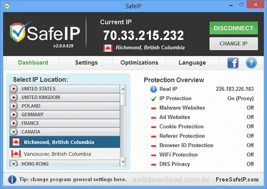This screenshot has width=267, height=189.
Task: Click the red dash beside Ad Websites
Action: tap(154, 117)
